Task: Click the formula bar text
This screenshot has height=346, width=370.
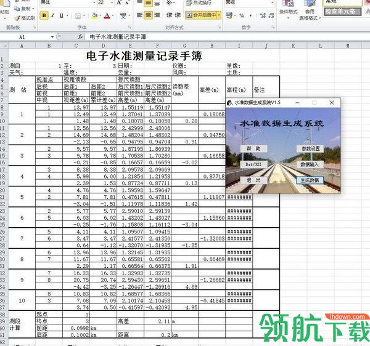Action: [118, 37]
